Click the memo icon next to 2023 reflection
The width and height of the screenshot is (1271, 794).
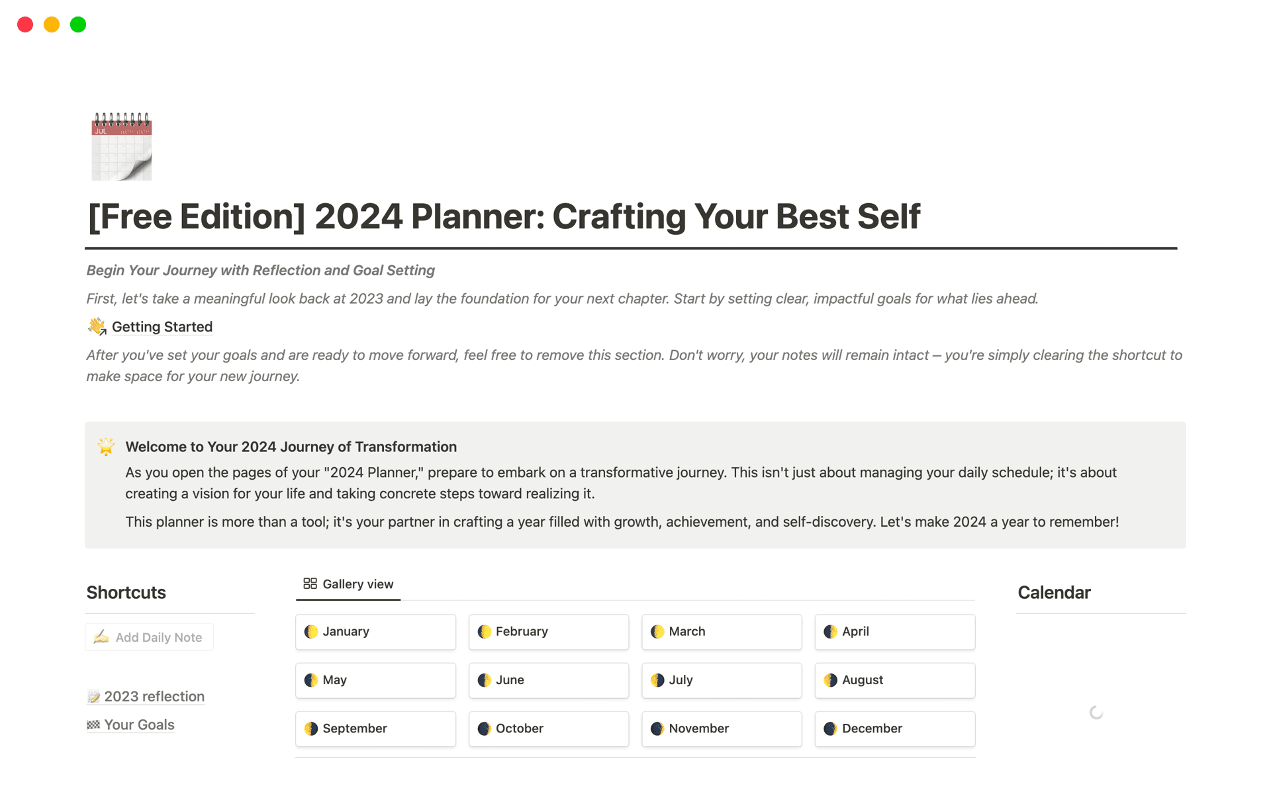[93, 697]
